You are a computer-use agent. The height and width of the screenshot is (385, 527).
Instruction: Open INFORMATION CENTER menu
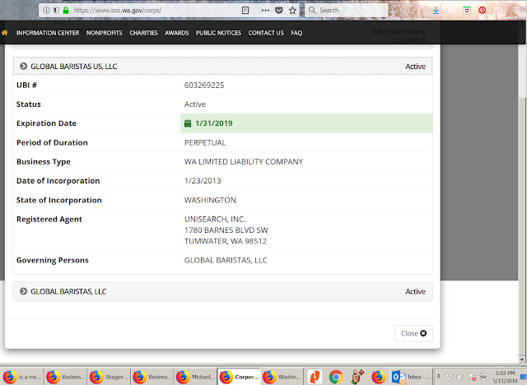click(48, 33)
